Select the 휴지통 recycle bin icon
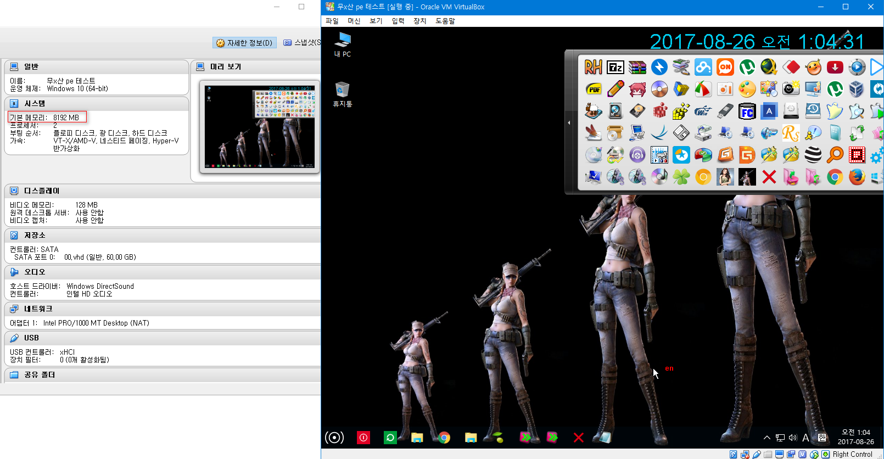Viewport: 884px width, 459px height. 343,94
